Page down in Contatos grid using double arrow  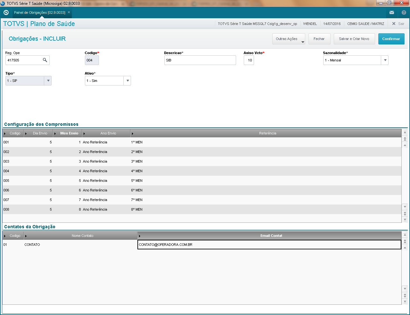(x=405, y=295)
